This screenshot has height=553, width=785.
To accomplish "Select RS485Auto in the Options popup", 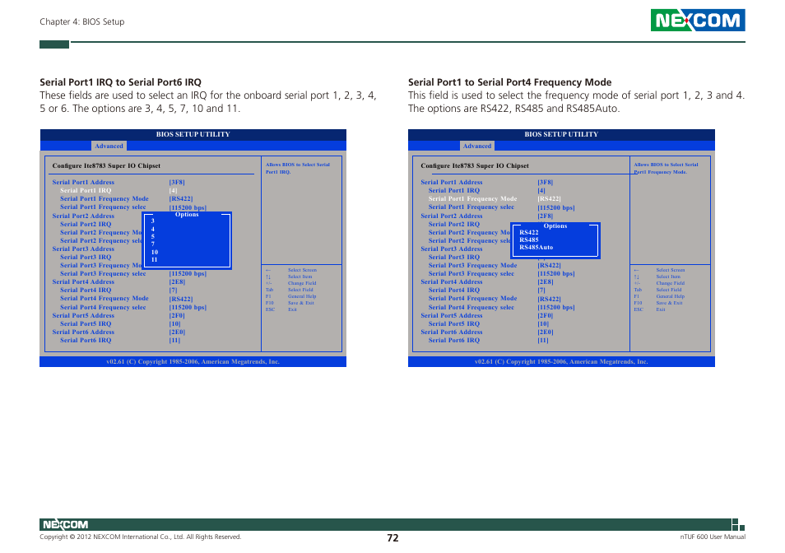I will tap(536, 247).
